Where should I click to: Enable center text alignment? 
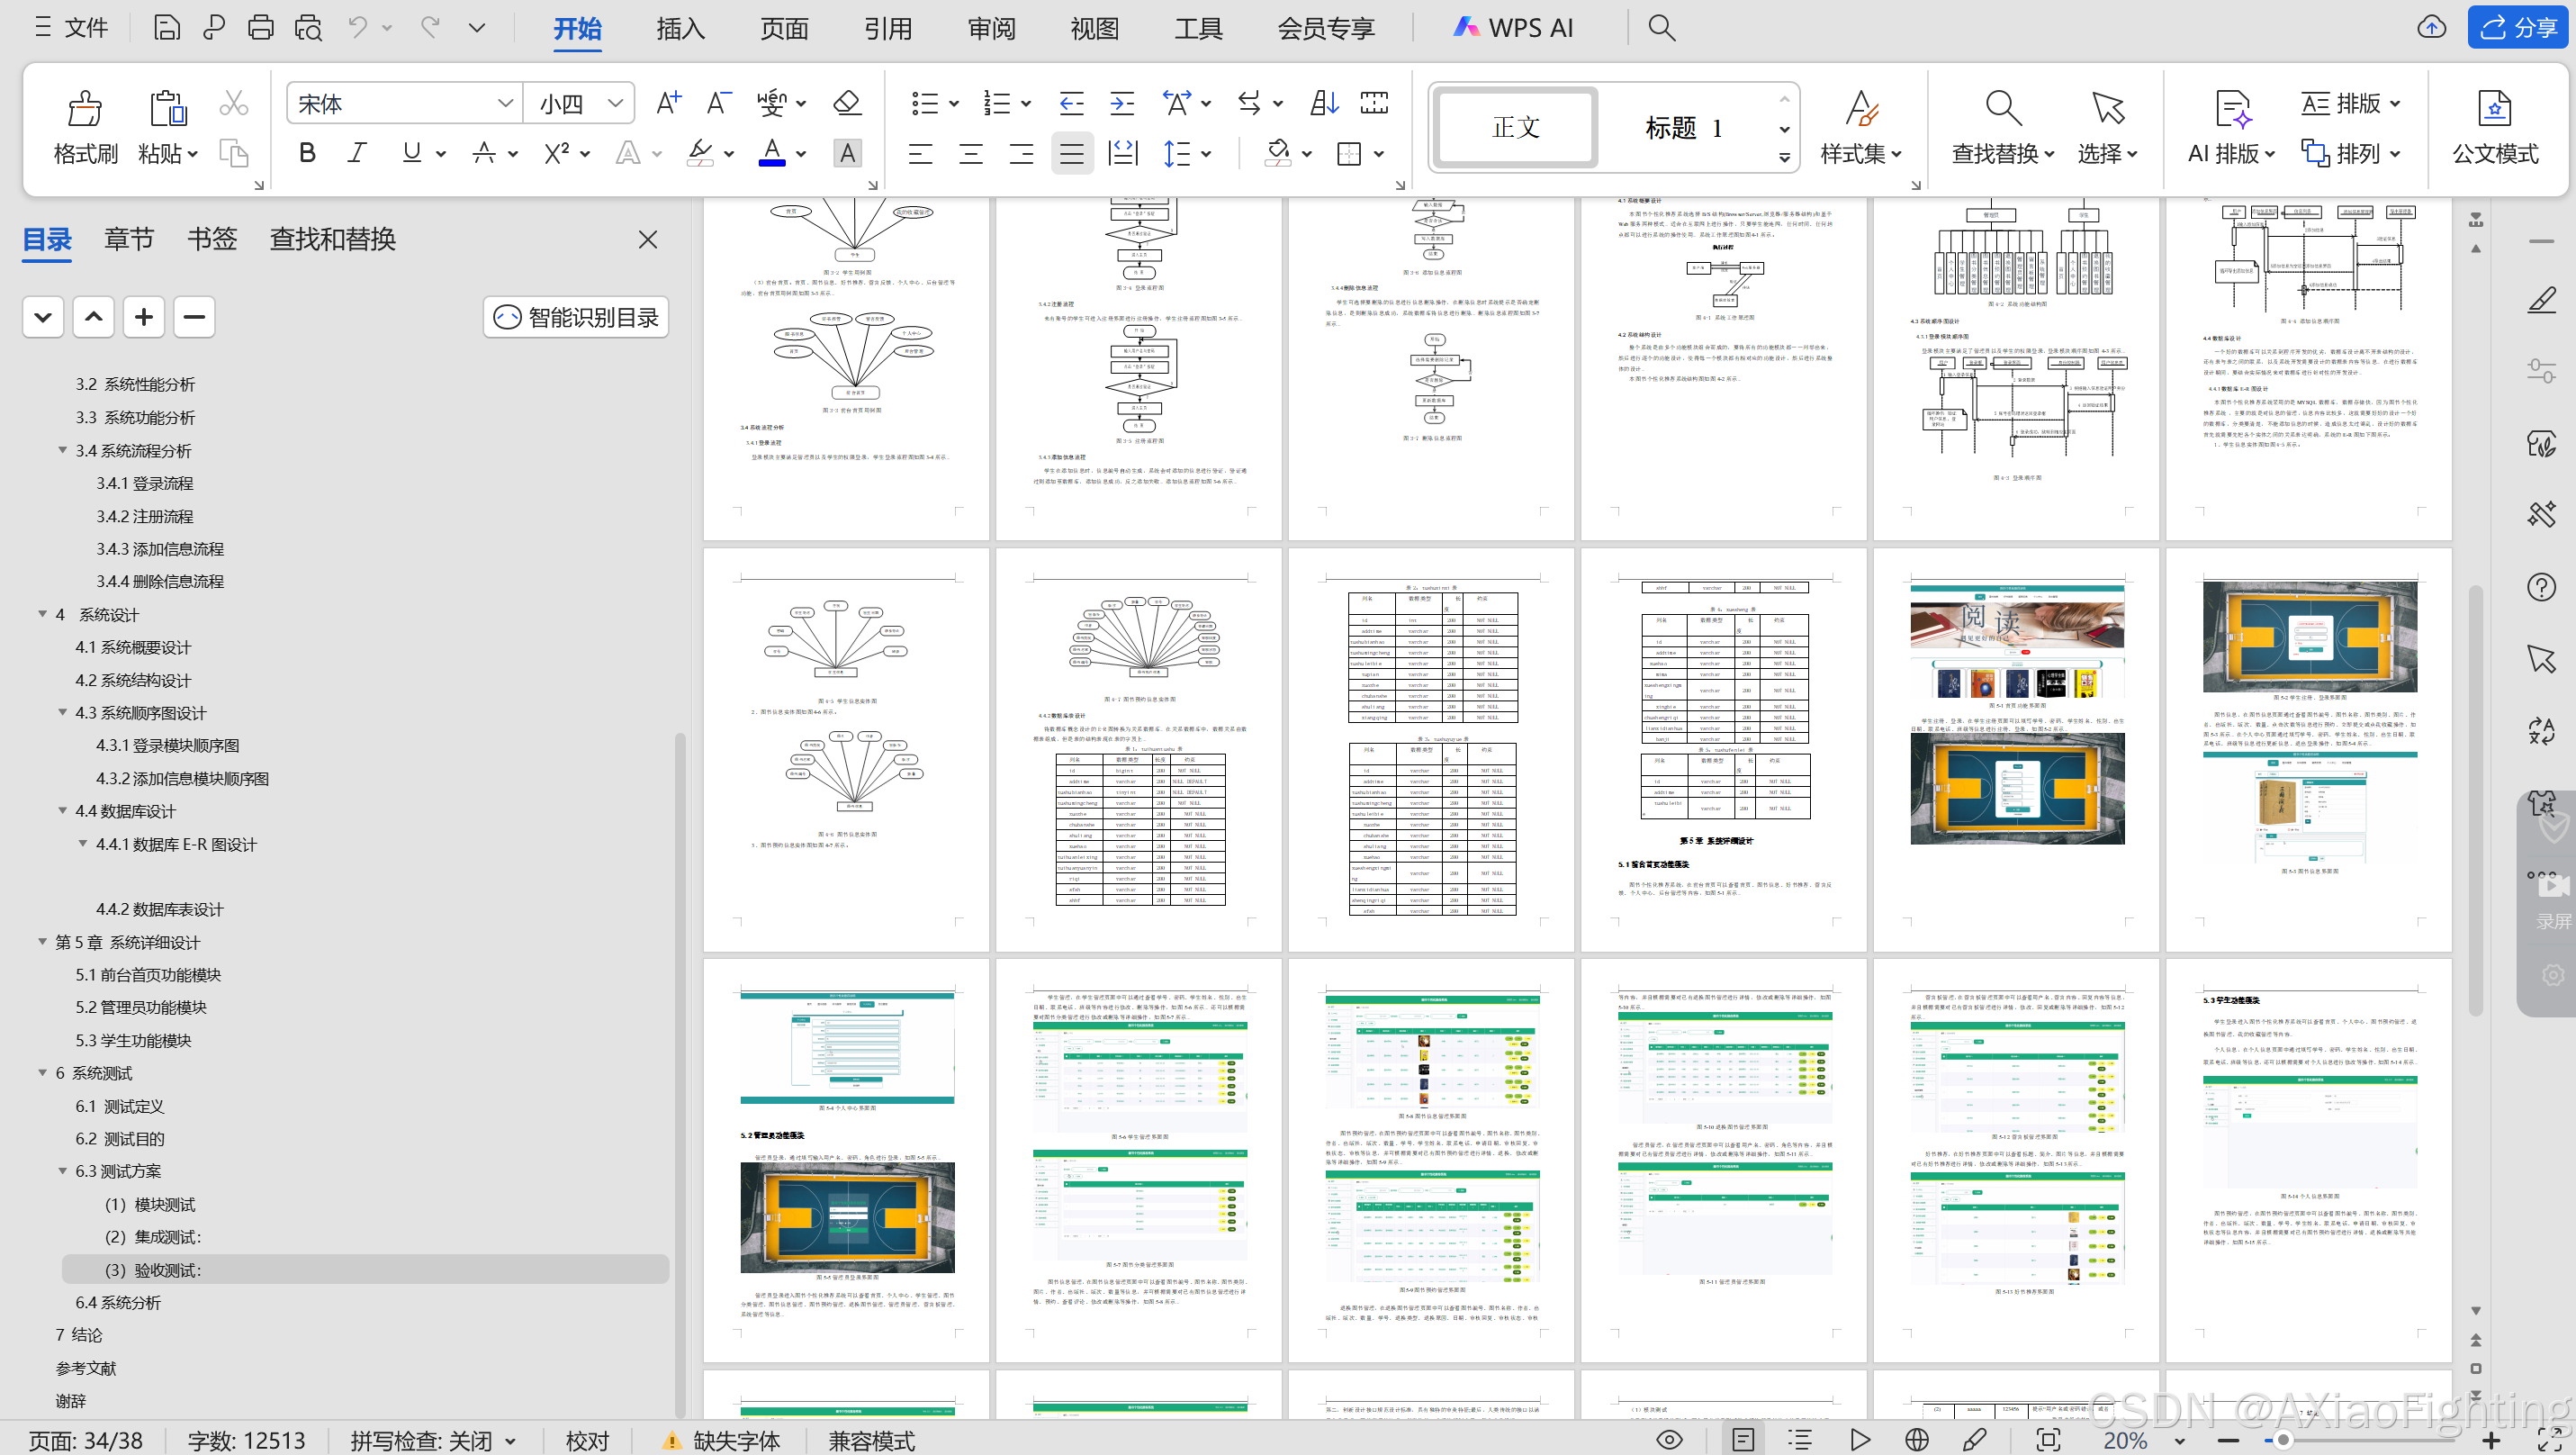(x=970, y=153)
